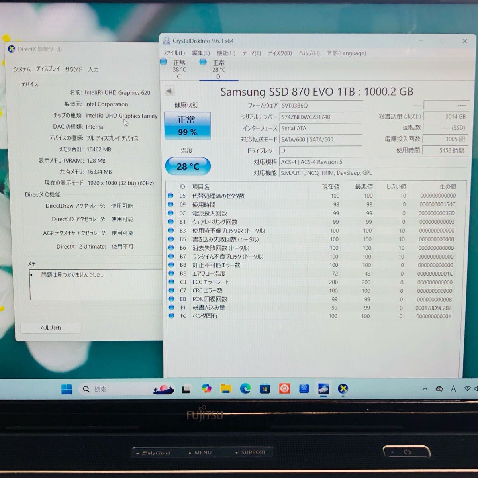Switch to DirectX diagnostic tool on taskbar
This screenshot has width=478, height=478.
coord(343,389)
